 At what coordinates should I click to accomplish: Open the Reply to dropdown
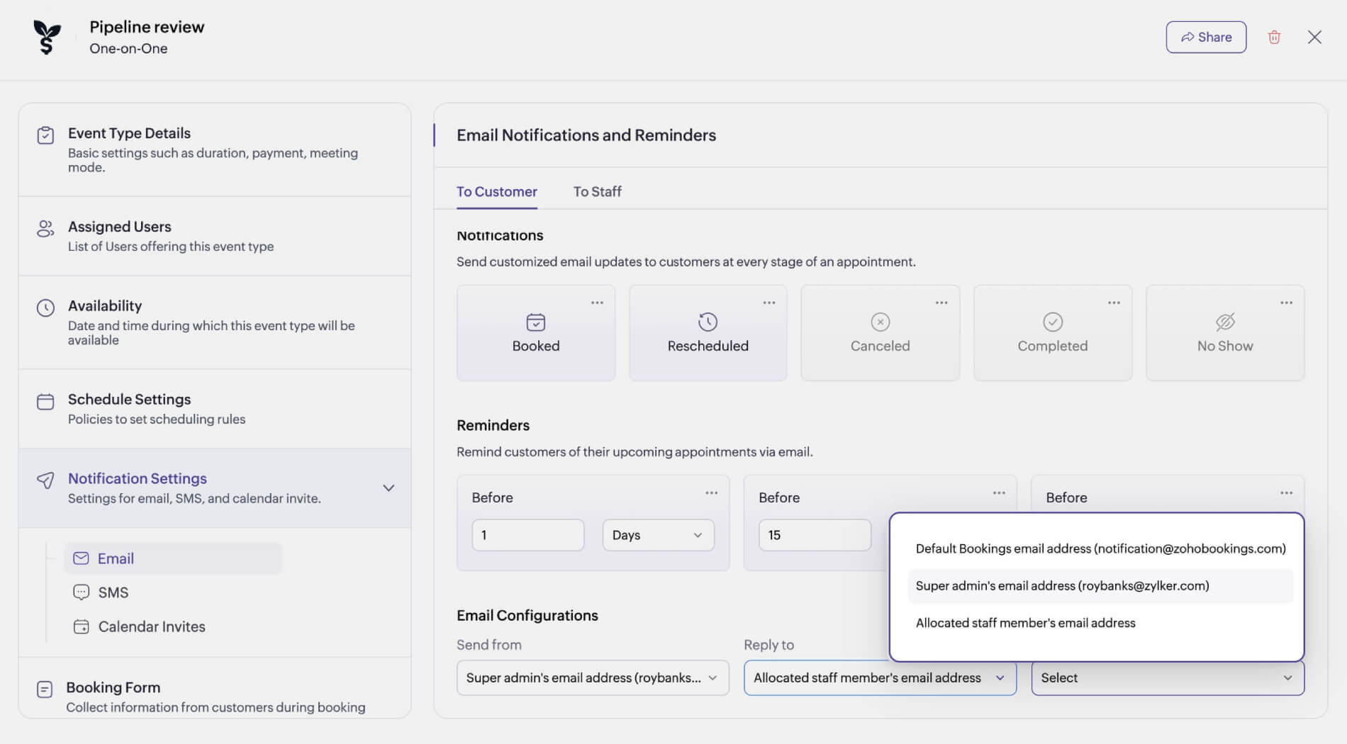coord(879,678)
